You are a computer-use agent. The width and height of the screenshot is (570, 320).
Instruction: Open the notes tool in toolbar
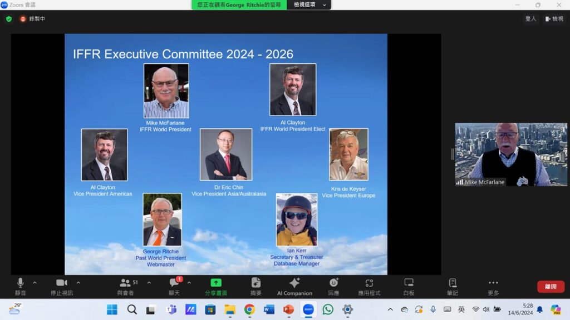(452, 286)
